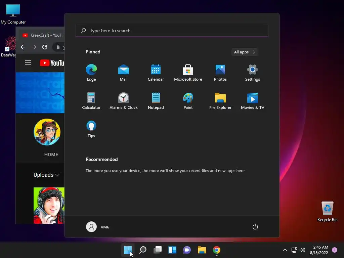Click the YouTube logo in Chrome
Image resolution: width=344 pixels, height=258 pixels.
click(52, 63)
